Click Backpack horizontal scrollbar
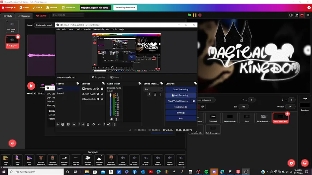Image resolution: width=312 pixels, height=175 pixels. [72, 167]
